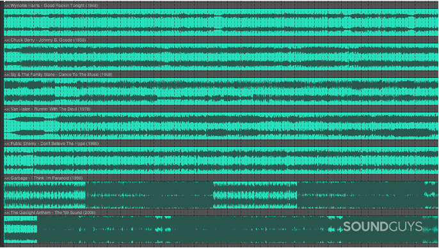Select the Wynonie Harris Good Rockin Tonight clip header
This screenshot has height=248, width=439.
click(221, 6)
